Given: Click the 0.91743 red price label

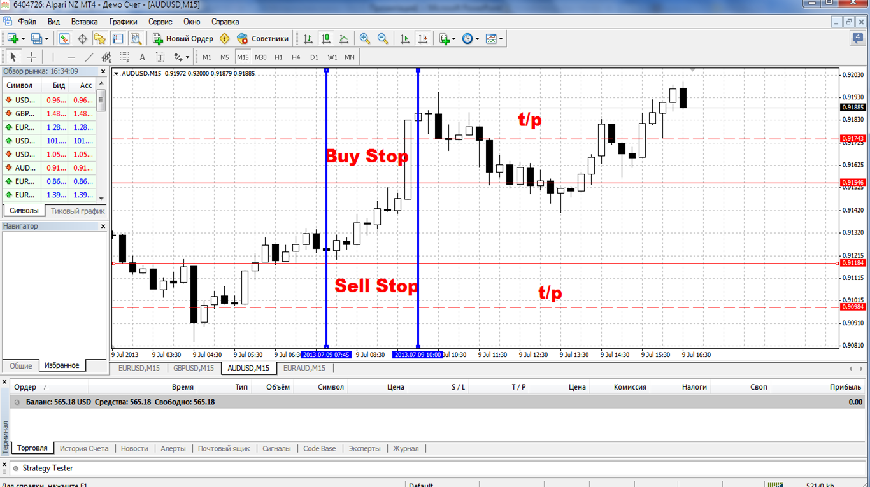Looking at the screenshot, I should [x=853, y=138].
